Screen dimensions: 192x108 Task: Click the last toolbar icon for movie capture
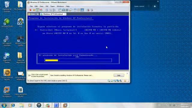(x=92, y=10)
